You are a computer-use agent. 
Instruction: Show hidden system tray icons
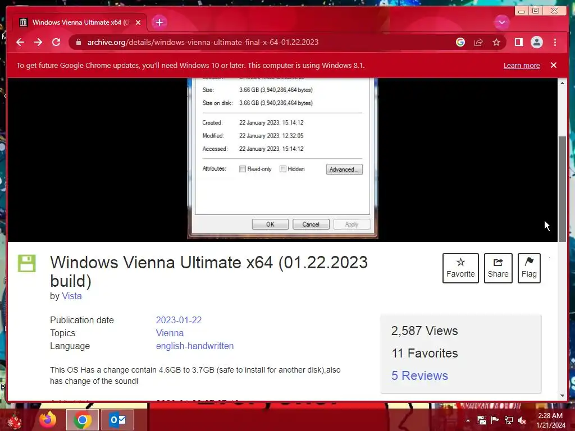click(x=468, y=420)
